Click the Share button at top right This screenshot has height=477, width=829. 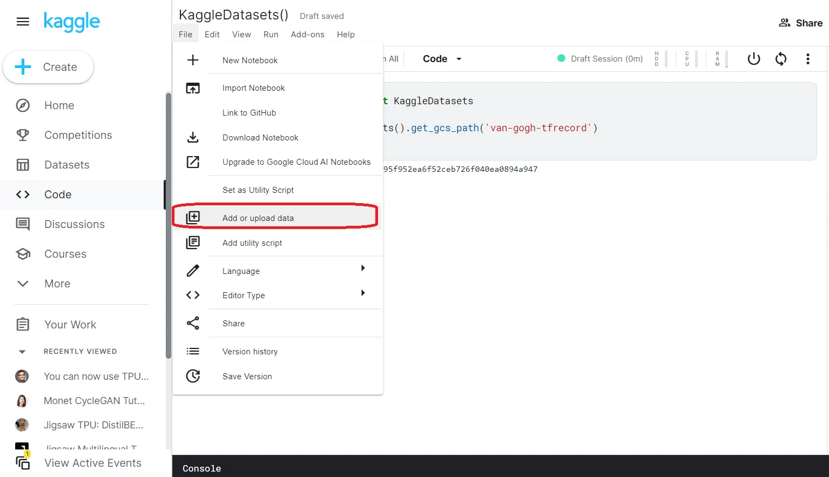tap(800, 23)
